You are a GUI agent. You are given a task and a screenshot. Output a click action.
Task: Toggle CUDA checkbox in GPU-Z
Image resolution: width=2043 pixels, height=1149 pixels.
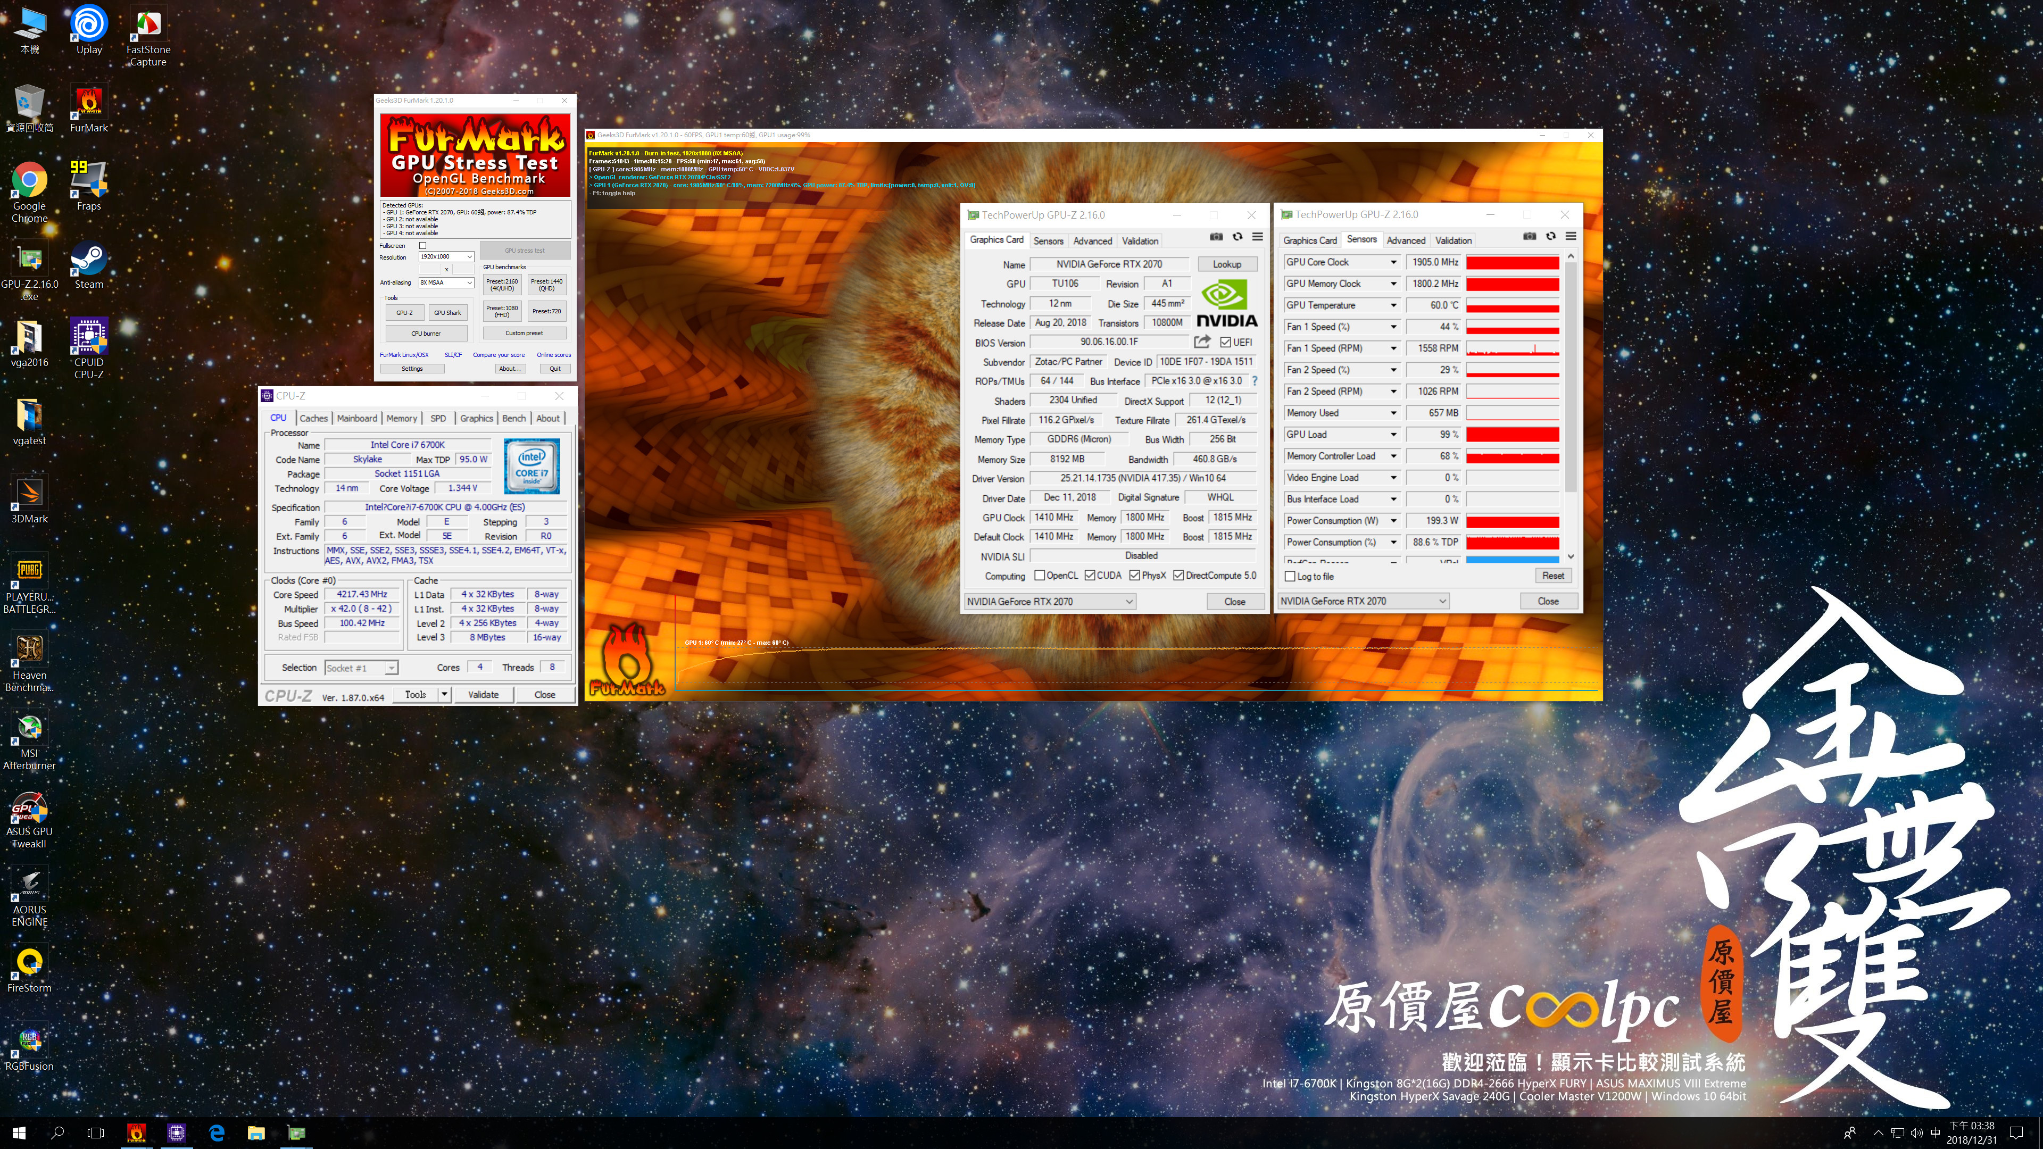tap(1090, 576)
